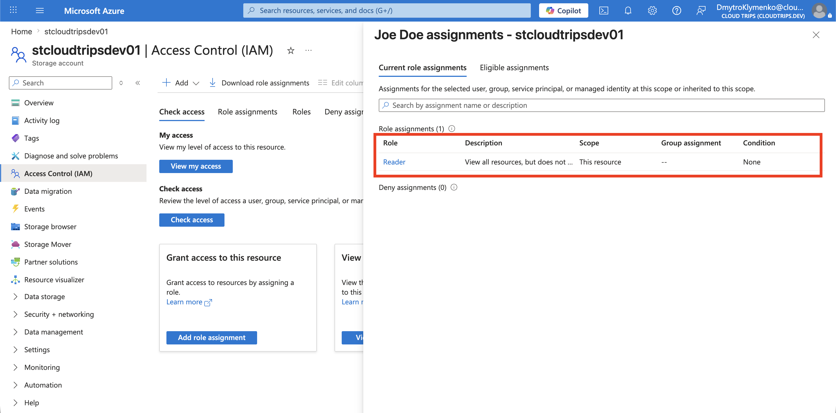Viewport: 836px width, 413px height.
Task: Expand the Help section
Action: point(15,402)
